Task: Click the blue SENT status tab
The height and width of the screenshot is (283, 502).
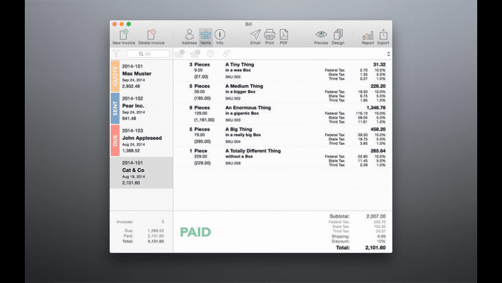Action: point(115,109)
